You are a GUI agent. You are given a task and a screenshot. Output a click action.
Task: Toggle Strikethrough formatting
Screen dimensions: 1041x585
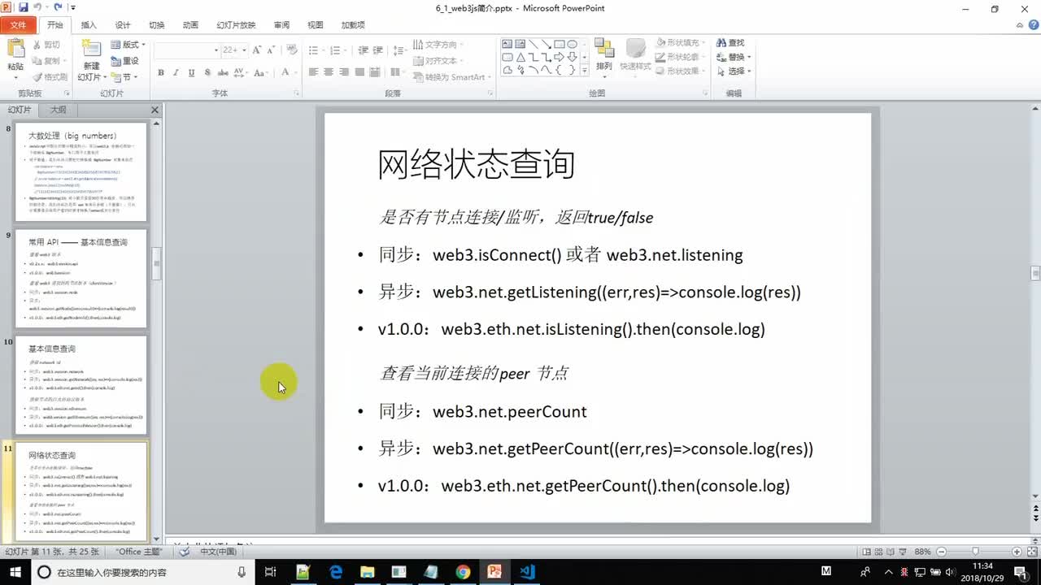pyautogui.click(x=222, y=72)
